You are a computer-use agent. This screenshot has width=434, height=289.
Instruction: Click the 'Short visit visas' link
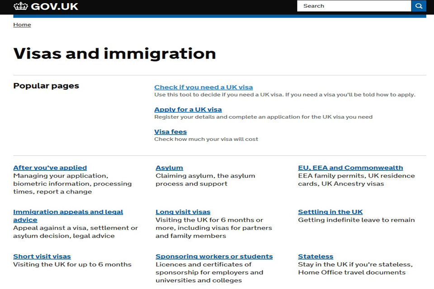pyautogui.click(x=42, y=256)
